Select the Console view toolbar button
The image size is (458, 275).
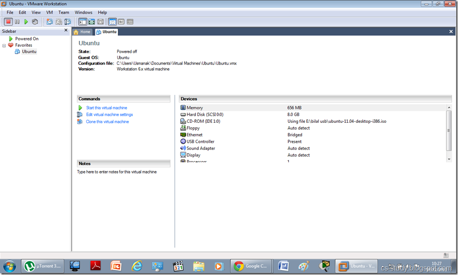[x=130, y=21]
